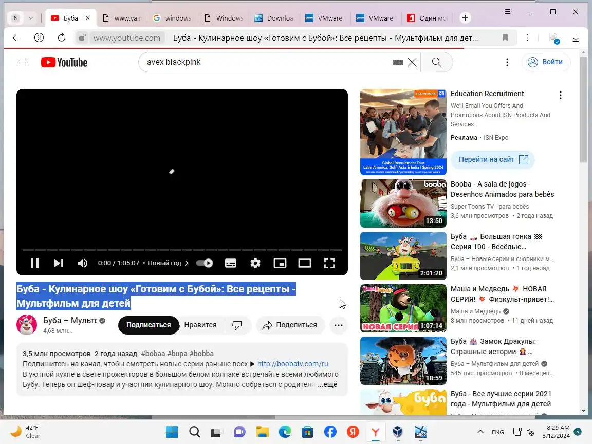Viewport: 592px width, 444px height.
Task: Open the Новый год chapter list
Action: coord(168,263)
